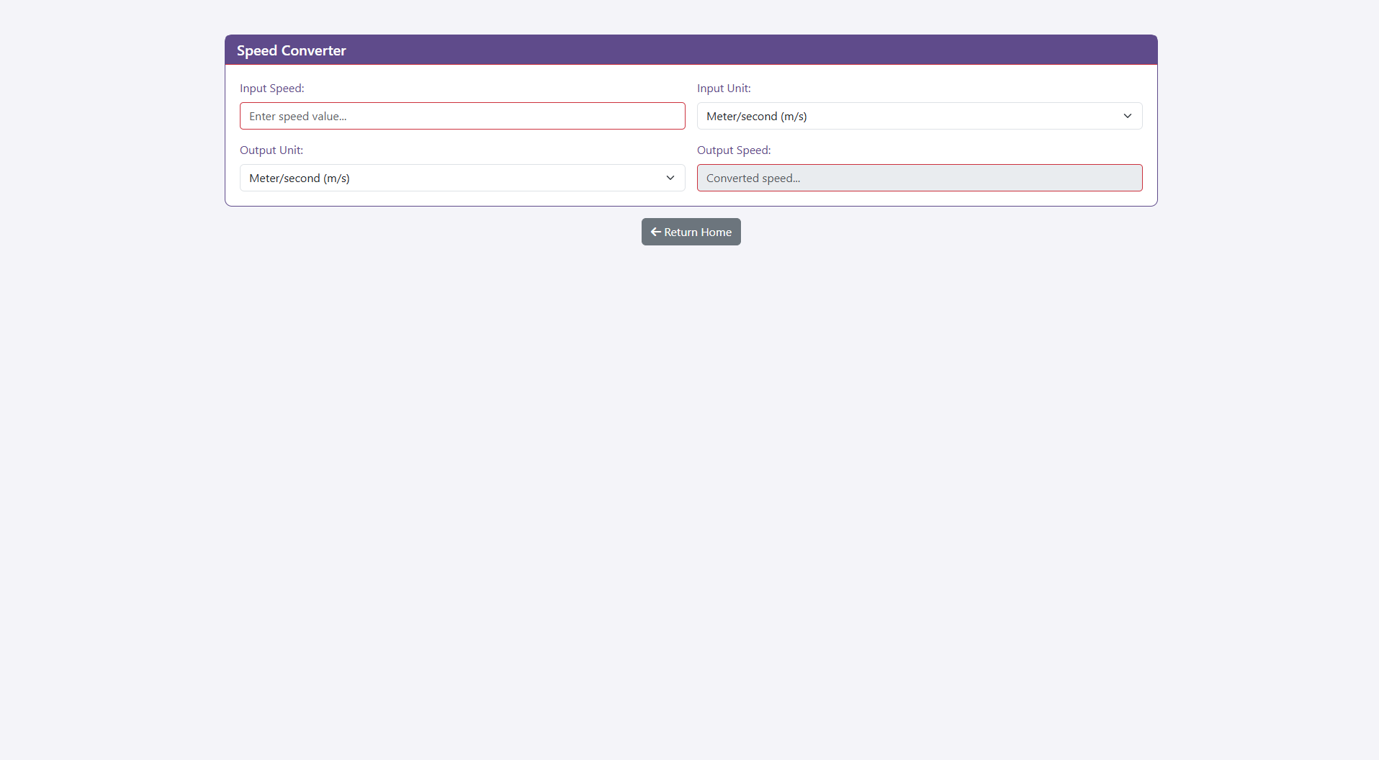Focus the "Enter speed value..." placeholder text
Viewport: 1379px width, 760px height.
(297, 116)
